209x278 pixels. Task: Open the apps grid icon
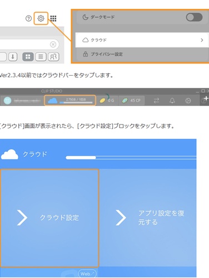click(x=53, y=18)
